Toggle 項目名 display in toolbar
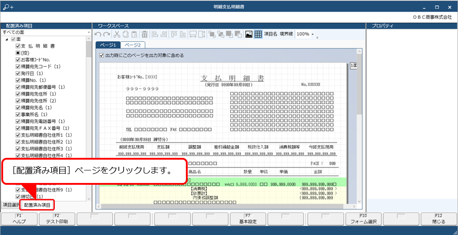 coord(271,34)
